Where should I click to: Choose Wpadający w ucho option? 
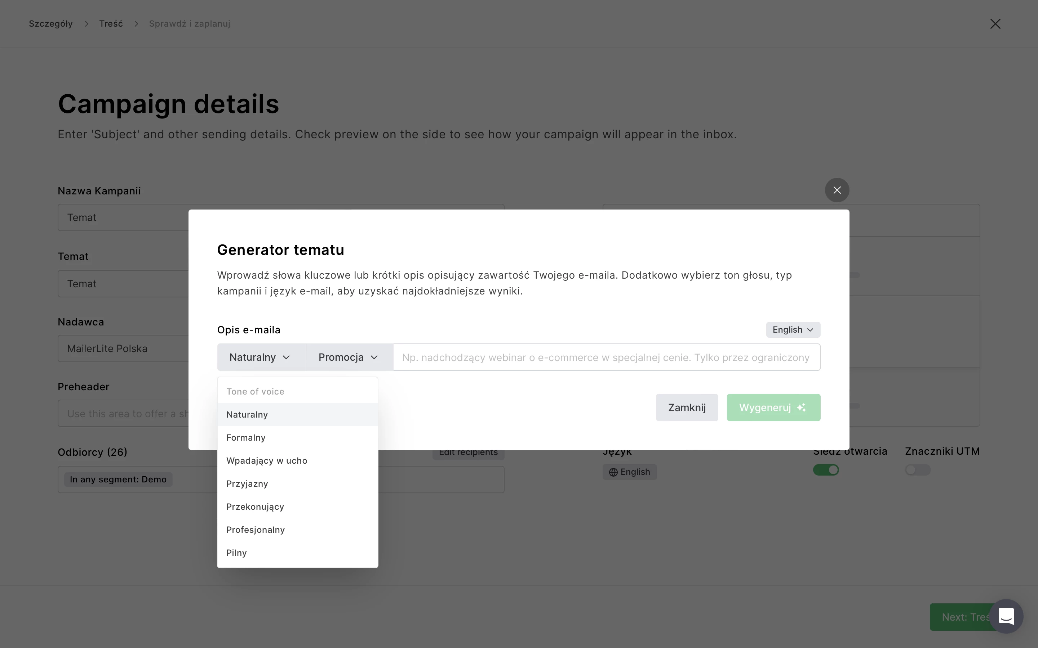267,461
